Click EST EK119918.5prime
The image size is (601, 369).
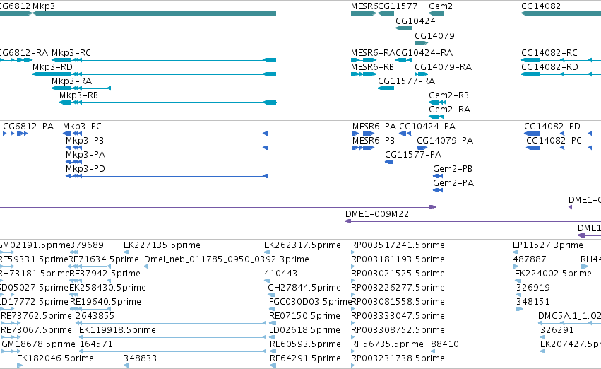[172, 338]
